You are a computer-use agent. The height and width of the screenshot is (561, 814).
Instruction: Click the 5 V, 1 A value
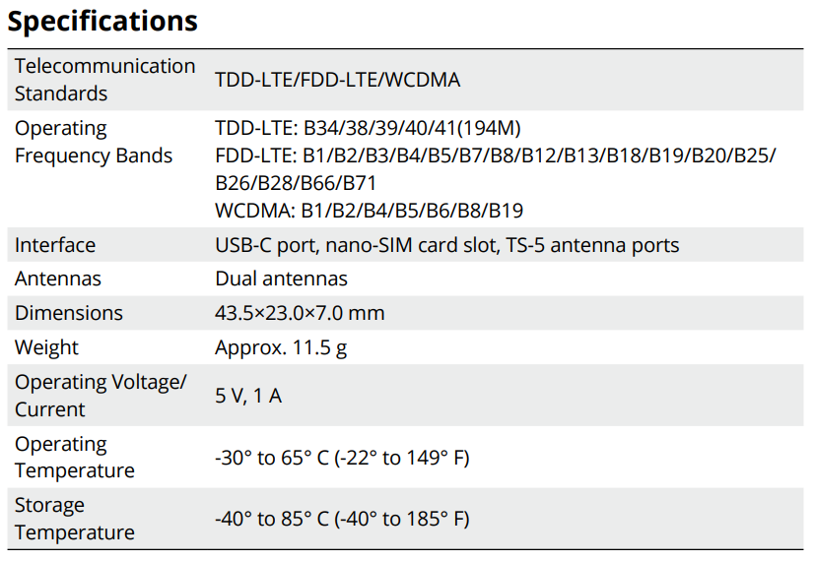[x=248, y=396]
